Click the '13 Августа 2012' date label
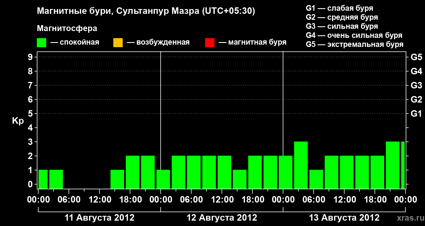This screenshot has height=226, width=425. [x=344, y=218]
